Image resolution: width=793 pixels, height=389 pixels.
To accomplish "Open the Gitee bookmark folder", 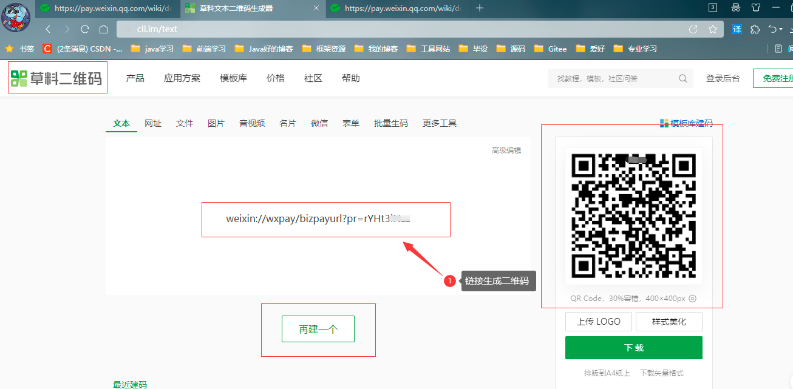I will [551, 49].
